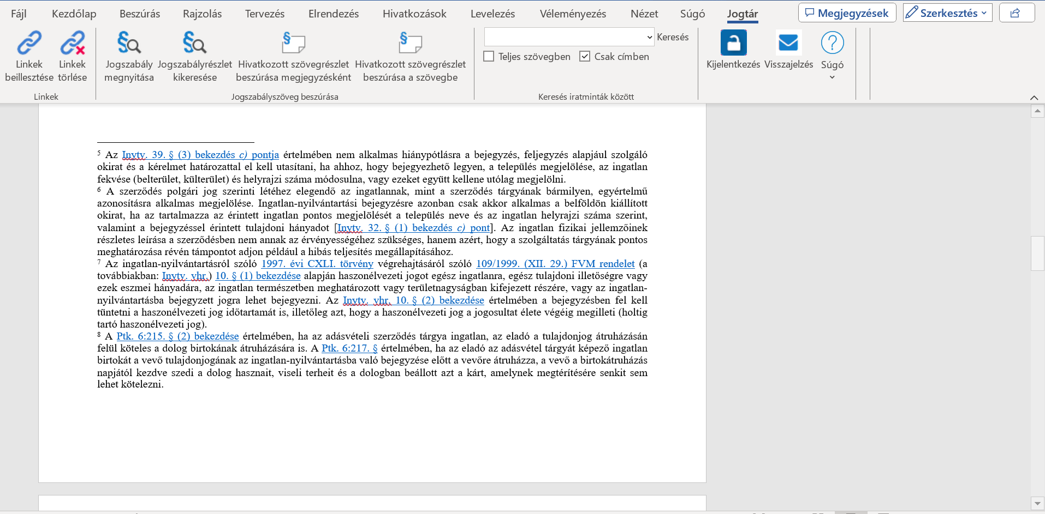Click the Linkek beillesztése icon
This screenshot has width=1045, height=514.
coord(29,44)
